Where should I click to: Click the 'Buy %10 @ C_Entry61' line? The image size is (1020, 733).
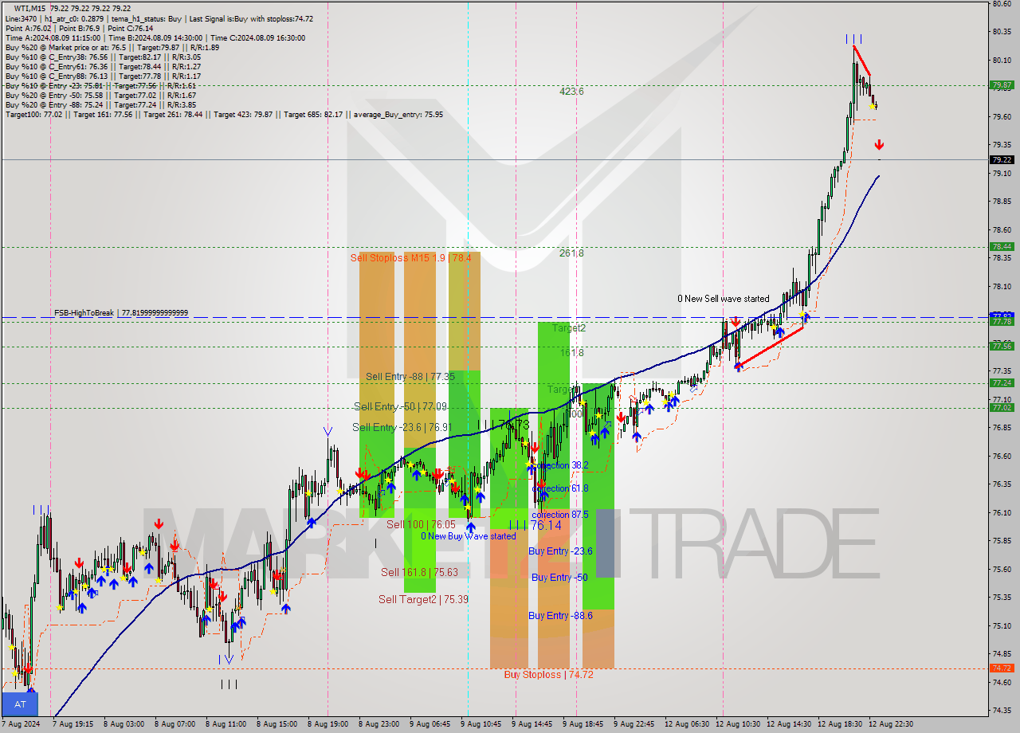pyautogui.click(x=103, y=67)
